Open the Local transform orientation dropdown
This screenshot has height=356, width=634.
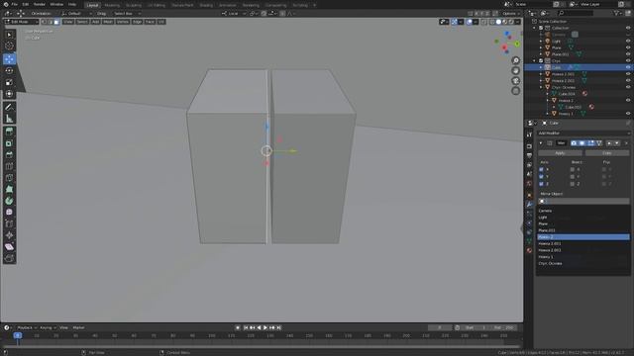[x=234, y=13]
